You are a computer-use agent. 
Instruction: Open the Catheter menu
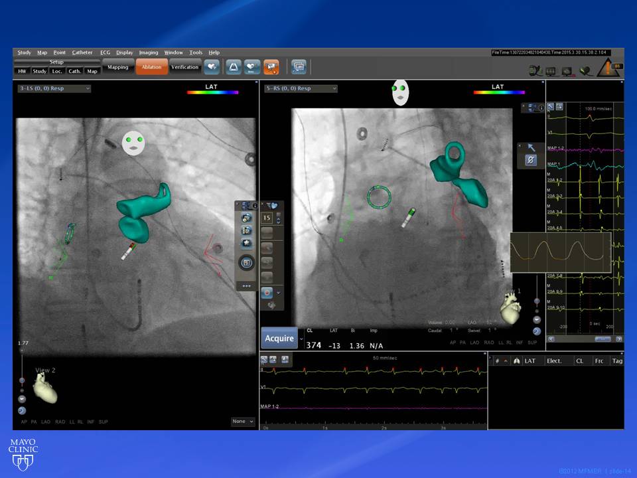pyautogui.click(x=82, y=52)
